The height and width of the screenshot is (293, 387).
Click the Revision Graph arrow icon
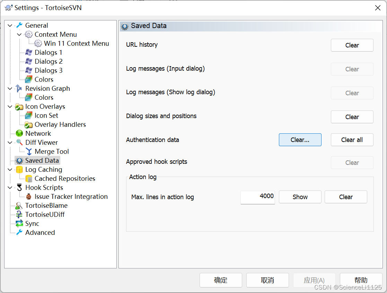[19, 88]
